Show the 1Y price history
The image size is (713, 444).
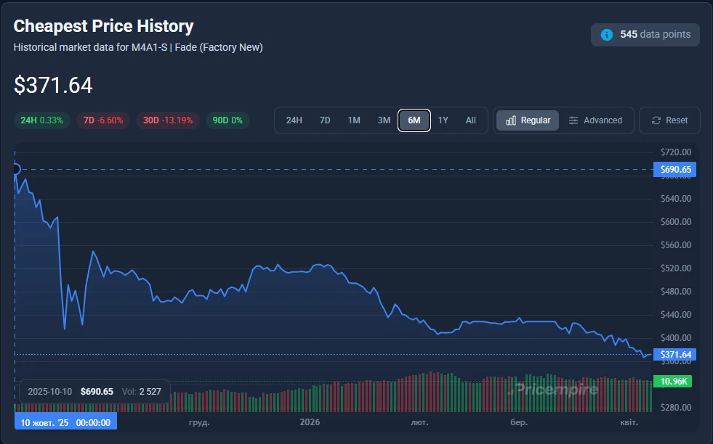(443, 120)
